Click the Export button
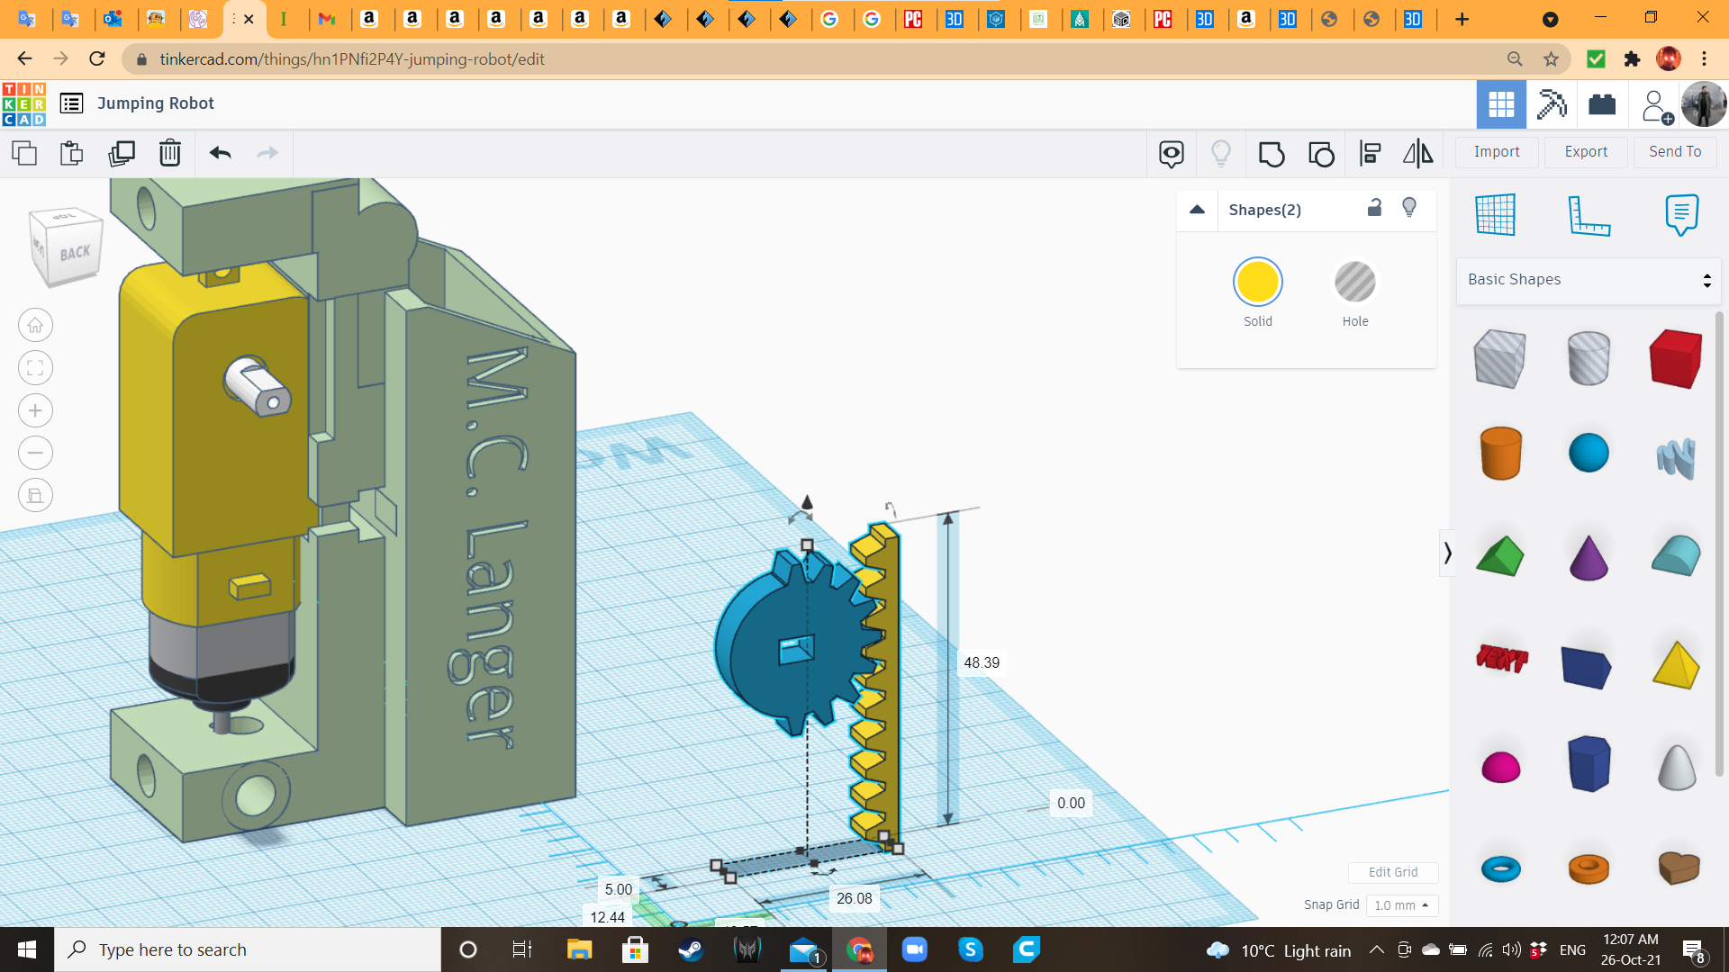The height and width of the screenshot is (972, 1729). click(x=1586, y=152)
